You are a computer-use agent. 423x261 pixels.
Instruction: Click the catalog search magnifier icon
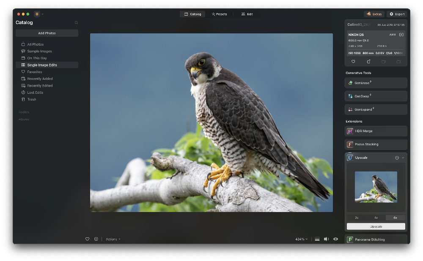tap(76, 23)
